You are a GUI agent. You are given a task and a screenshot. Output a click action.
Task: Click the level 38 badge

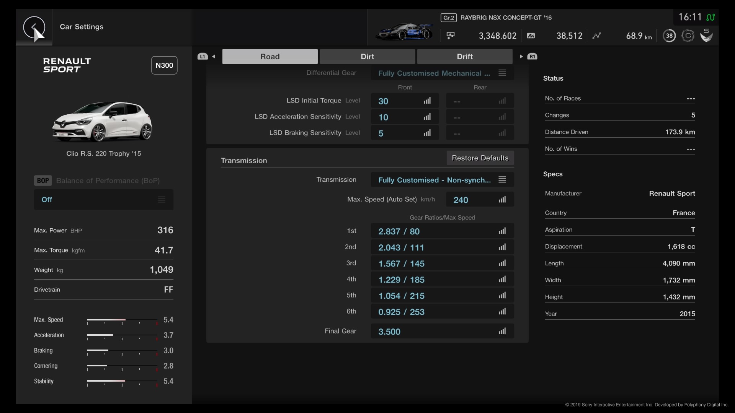point(669,36)
